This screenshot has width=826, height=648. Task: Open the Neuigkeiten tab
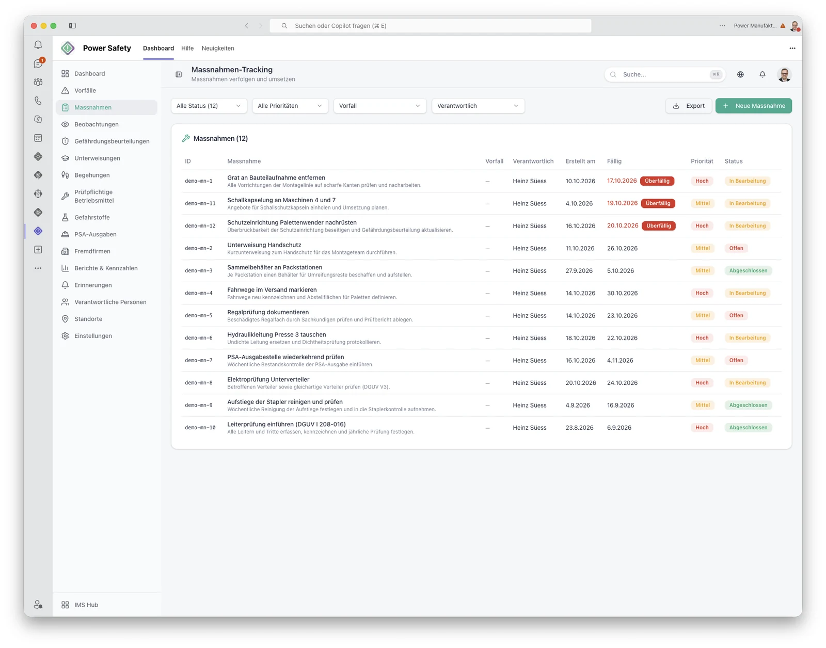pyautogui.click(x=218, y=48)
